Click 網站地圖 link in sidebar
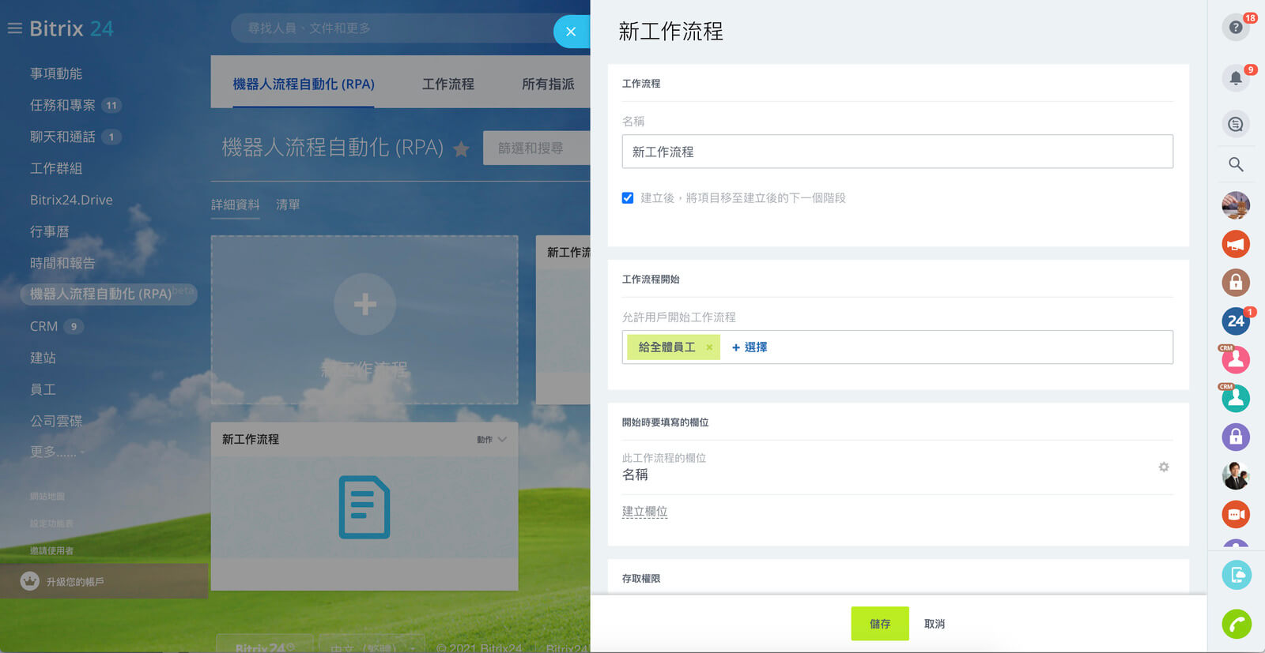Image resolution: width=1265 pixels, height=653 pixels. pyautogui.click(x=47, y=497)
